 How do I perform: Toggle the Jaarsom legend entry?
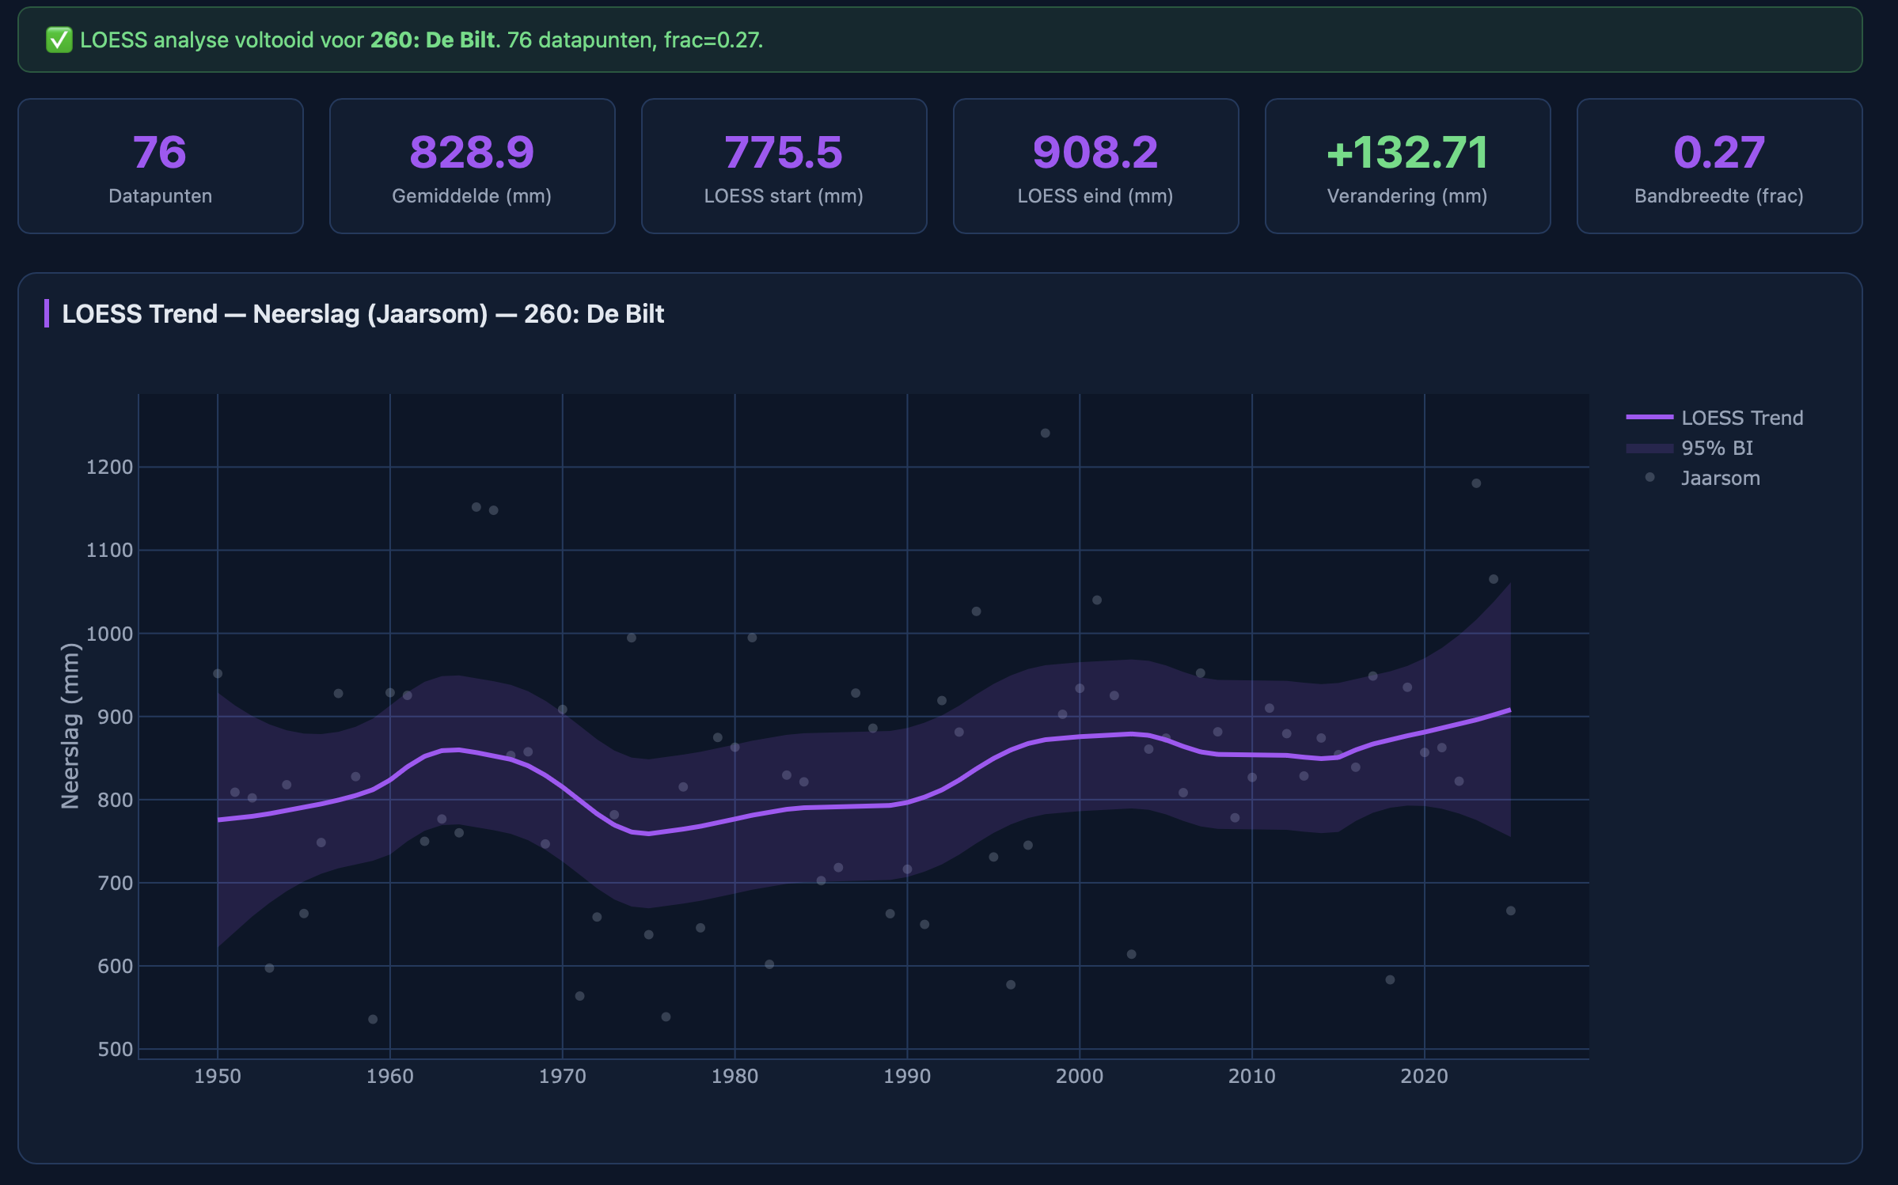pyautogui.click(x=1720, y=478)
